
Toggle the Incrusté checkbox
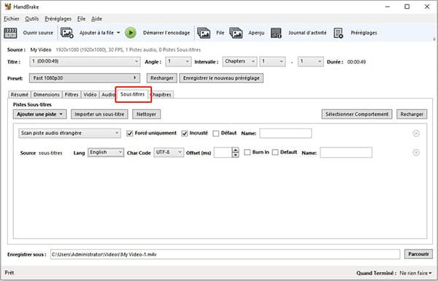(x=185, y=134)
